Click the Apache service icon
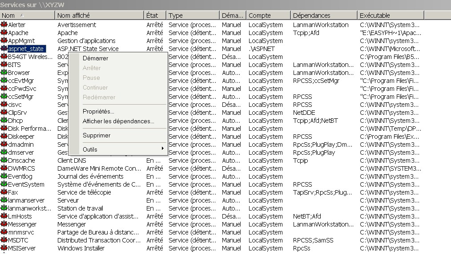This screenshot has width=451, height=254. pyautogui.click(x=4, y=32)
